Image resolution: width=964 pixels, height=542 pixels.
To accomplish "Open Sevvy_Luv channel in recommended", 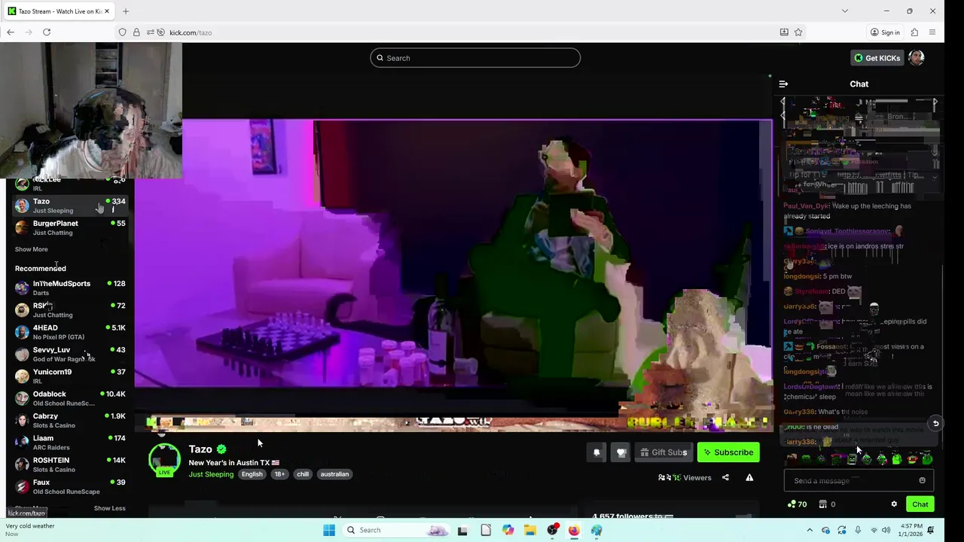I will (69, 354).
